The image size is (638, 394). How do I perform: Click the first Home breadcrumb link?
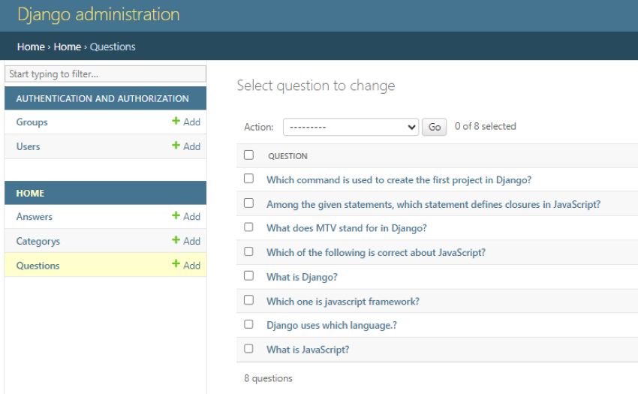click(x=31, y=47)
